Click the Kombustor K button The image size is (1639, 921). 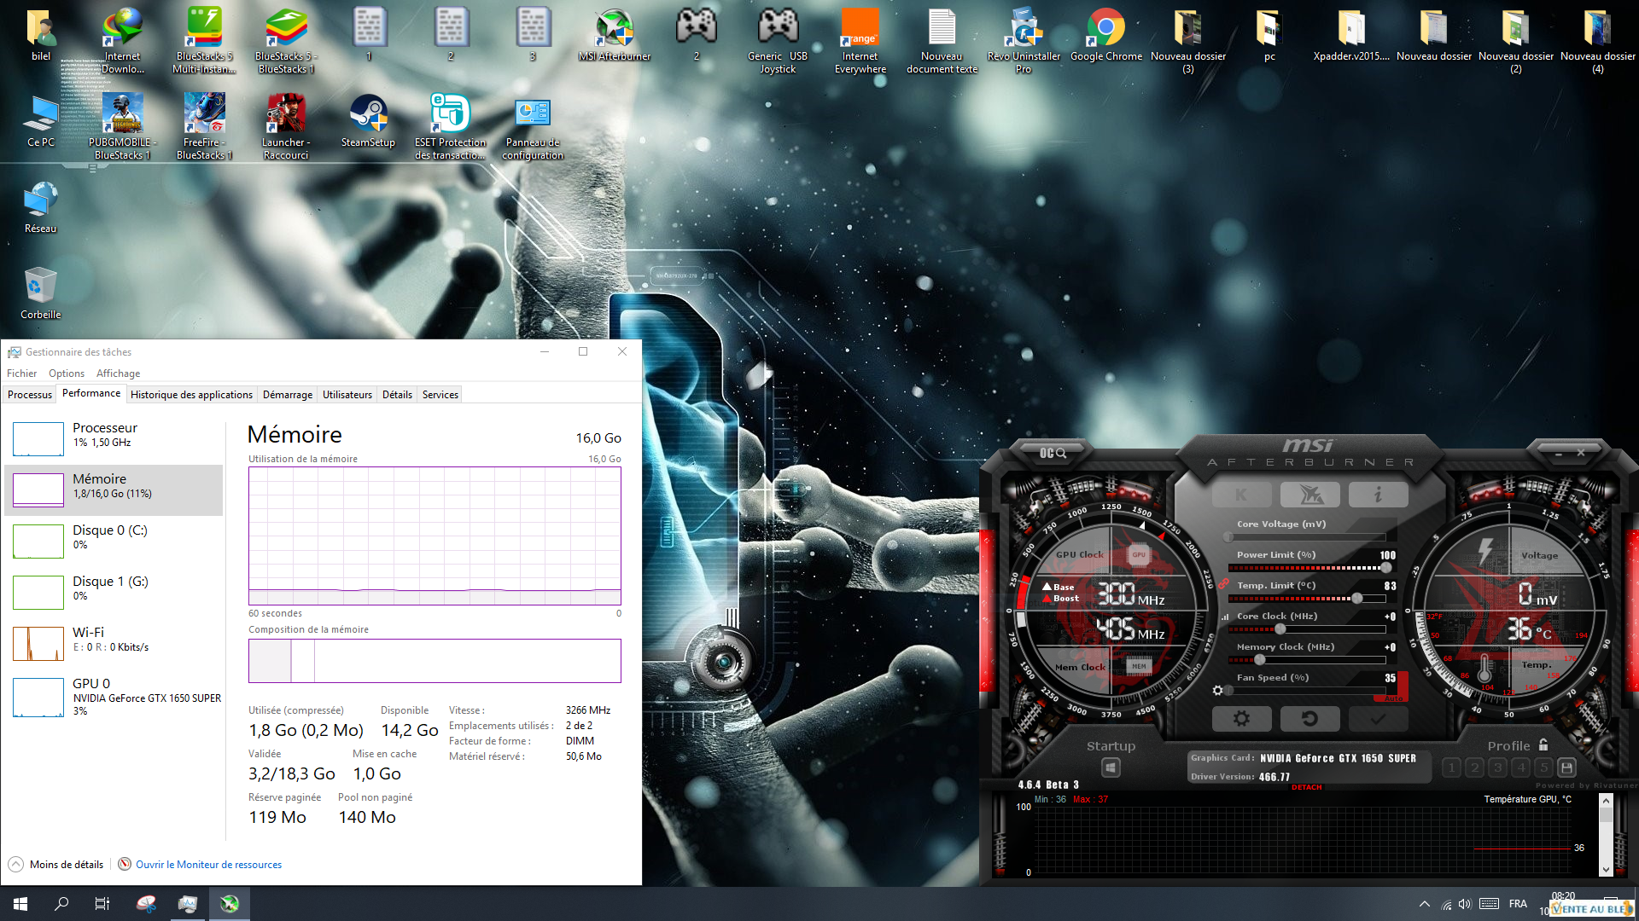click(1241, 495)
